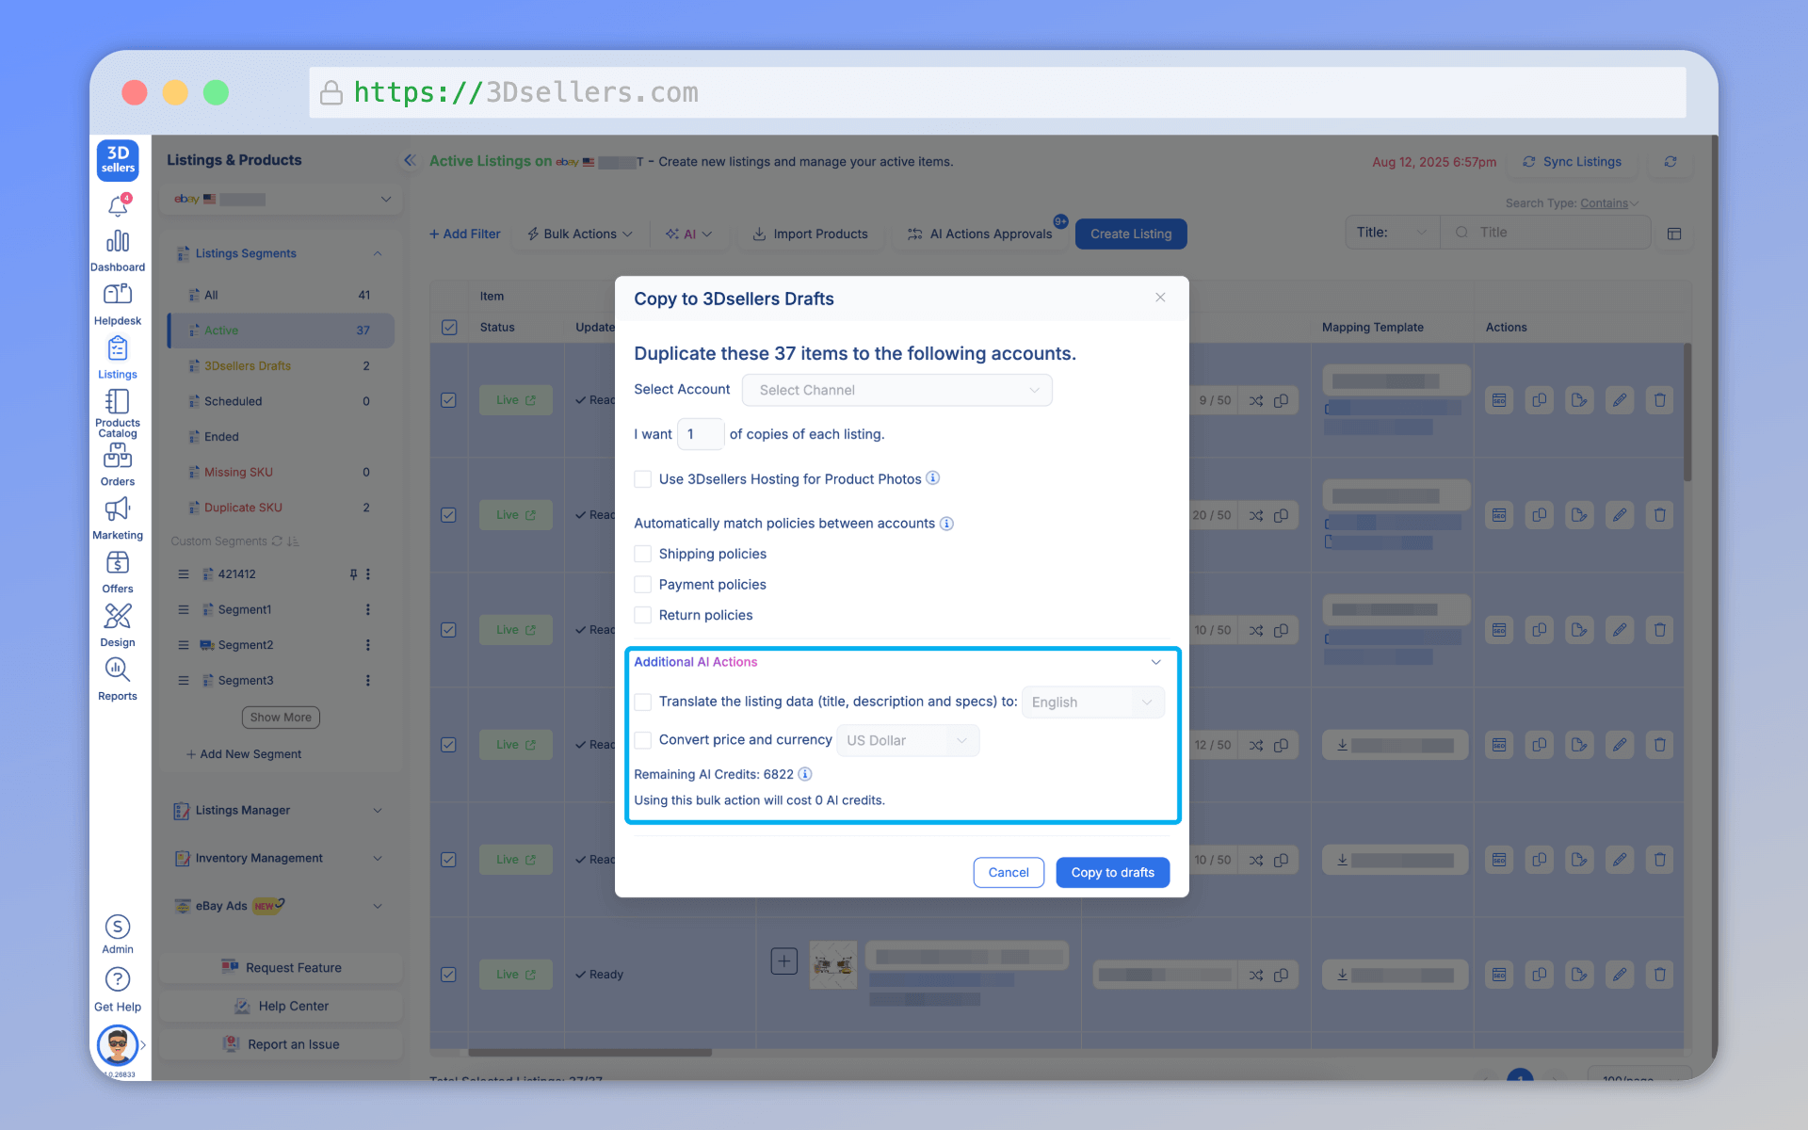Open the Offers sidebar icon
1808x1130 pixels.
[118, 563]
